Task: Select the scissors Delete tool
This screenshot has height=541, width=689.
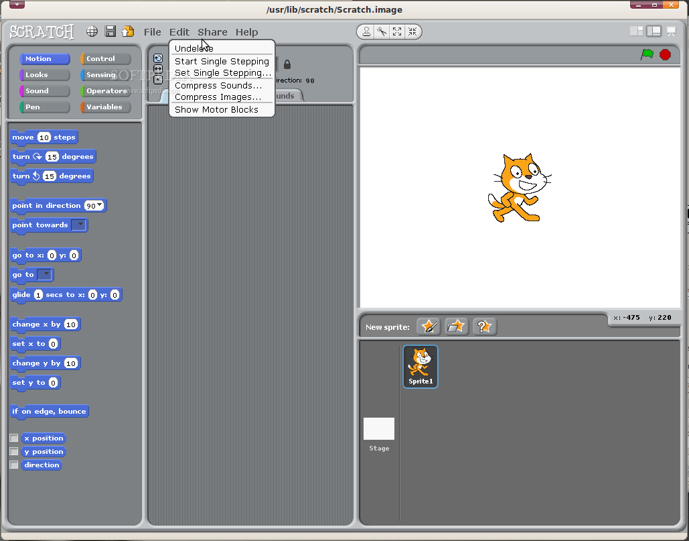Action: point(381,31)
